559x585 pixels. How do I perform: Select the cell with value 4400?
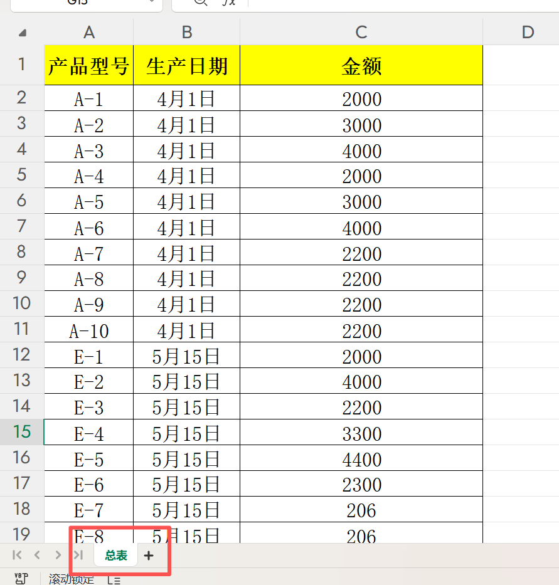point(361,458)
